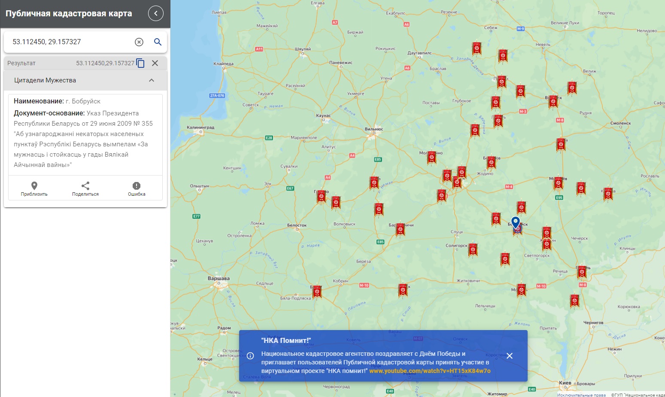Click the blue location pin at Бобруйск
The image size is (665, 397).
516,223
